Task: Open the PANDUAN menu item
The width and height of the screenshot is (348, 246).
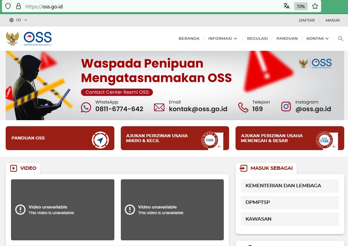Action: click(287, 38)
